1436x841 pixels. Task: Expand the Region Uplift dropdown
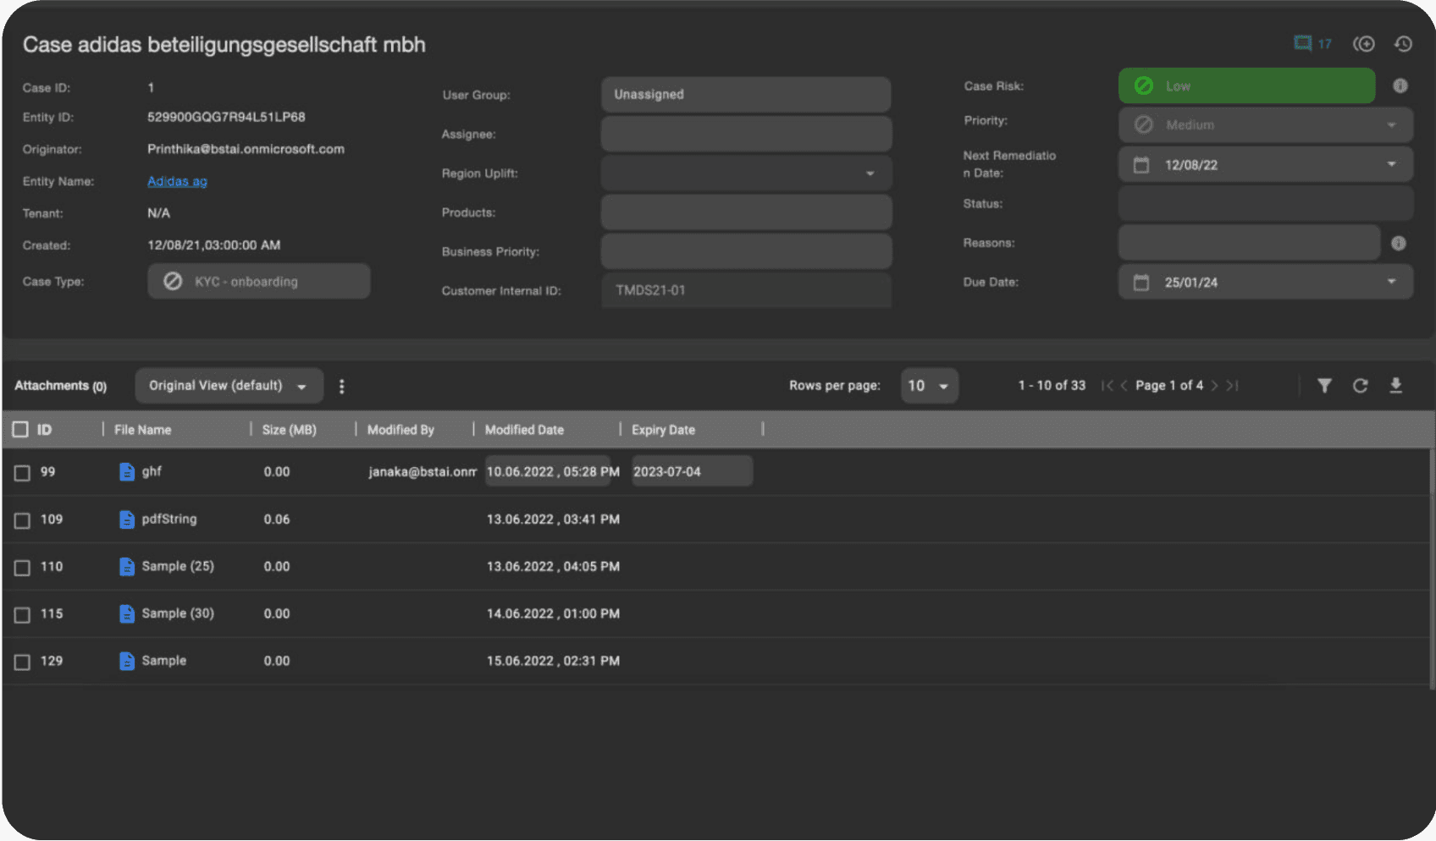click(x=746, y=173)
